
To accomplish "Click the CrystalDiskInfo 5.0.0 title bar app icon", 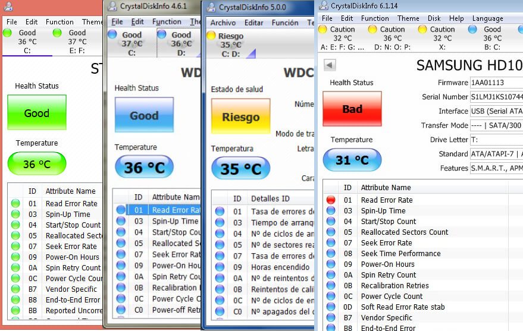I will (x=211, y=7).
